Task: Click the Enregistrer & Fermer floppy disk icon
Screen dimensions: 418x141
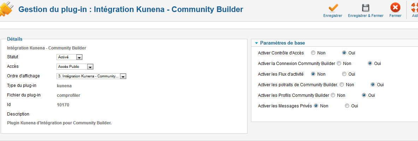Action: pos(365,8)
